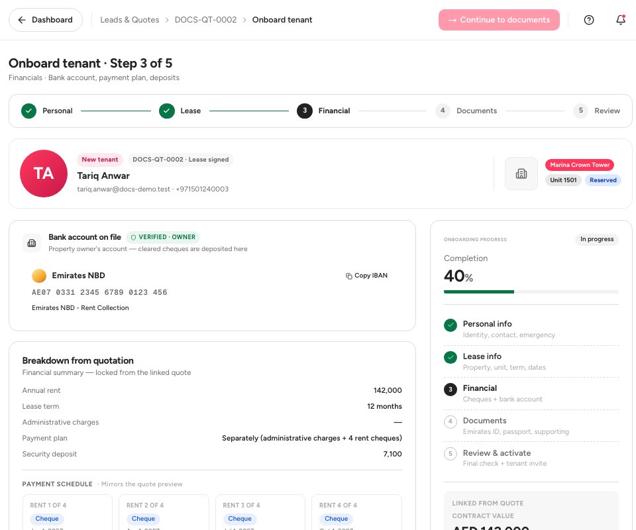Click the Tariq Anwar name heading

pyautogui.click(x=103, y=176)
